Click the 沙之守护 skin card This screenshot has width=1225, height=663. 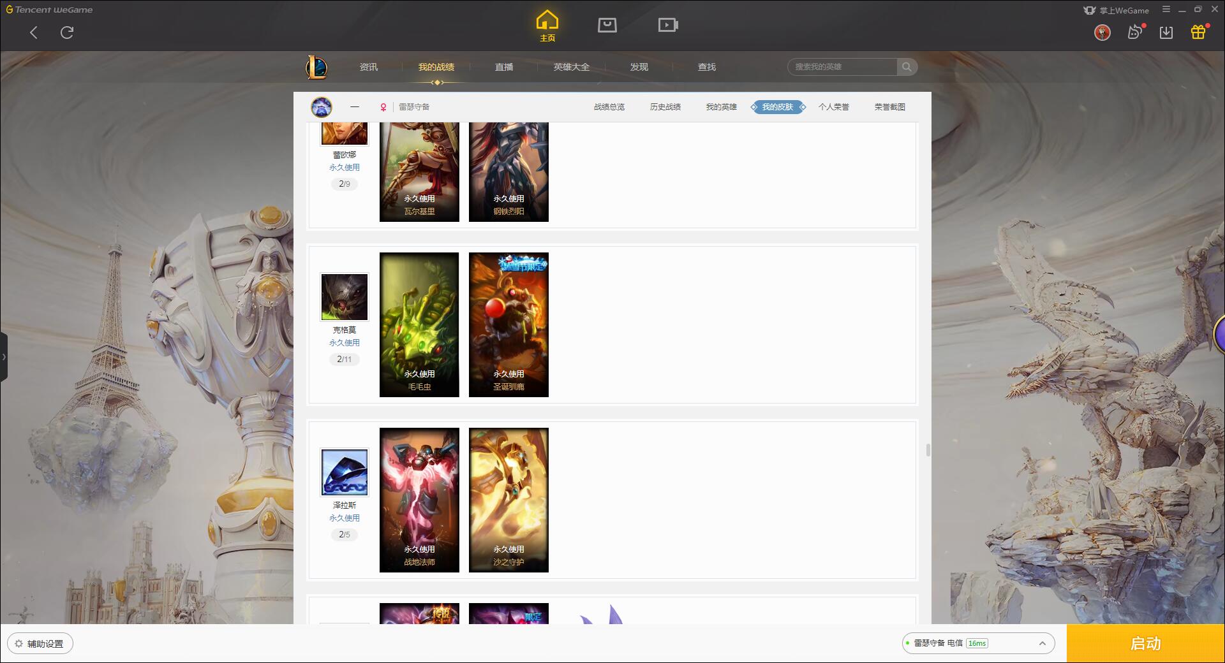tap(509, 500)
